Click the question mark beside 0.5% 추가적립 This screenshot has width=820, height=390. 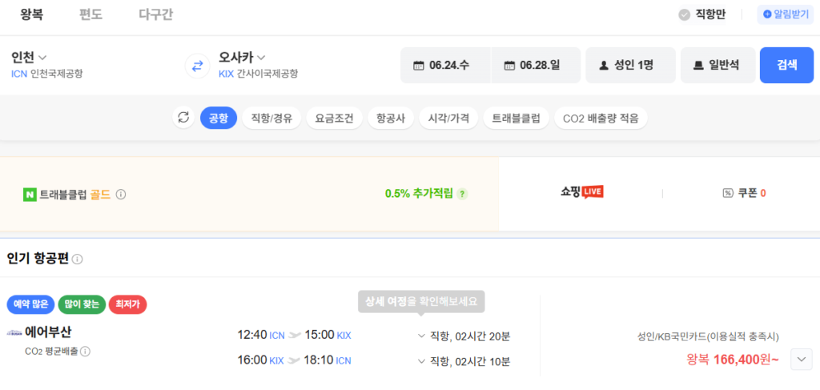pyautogui.click(x=462, y=194)
